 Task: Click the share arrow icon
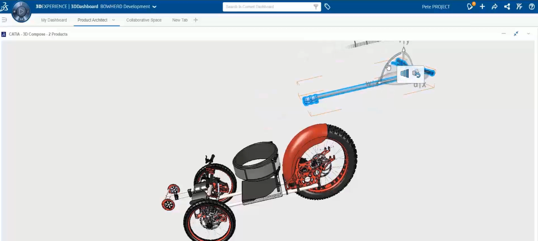click(494, 6)
